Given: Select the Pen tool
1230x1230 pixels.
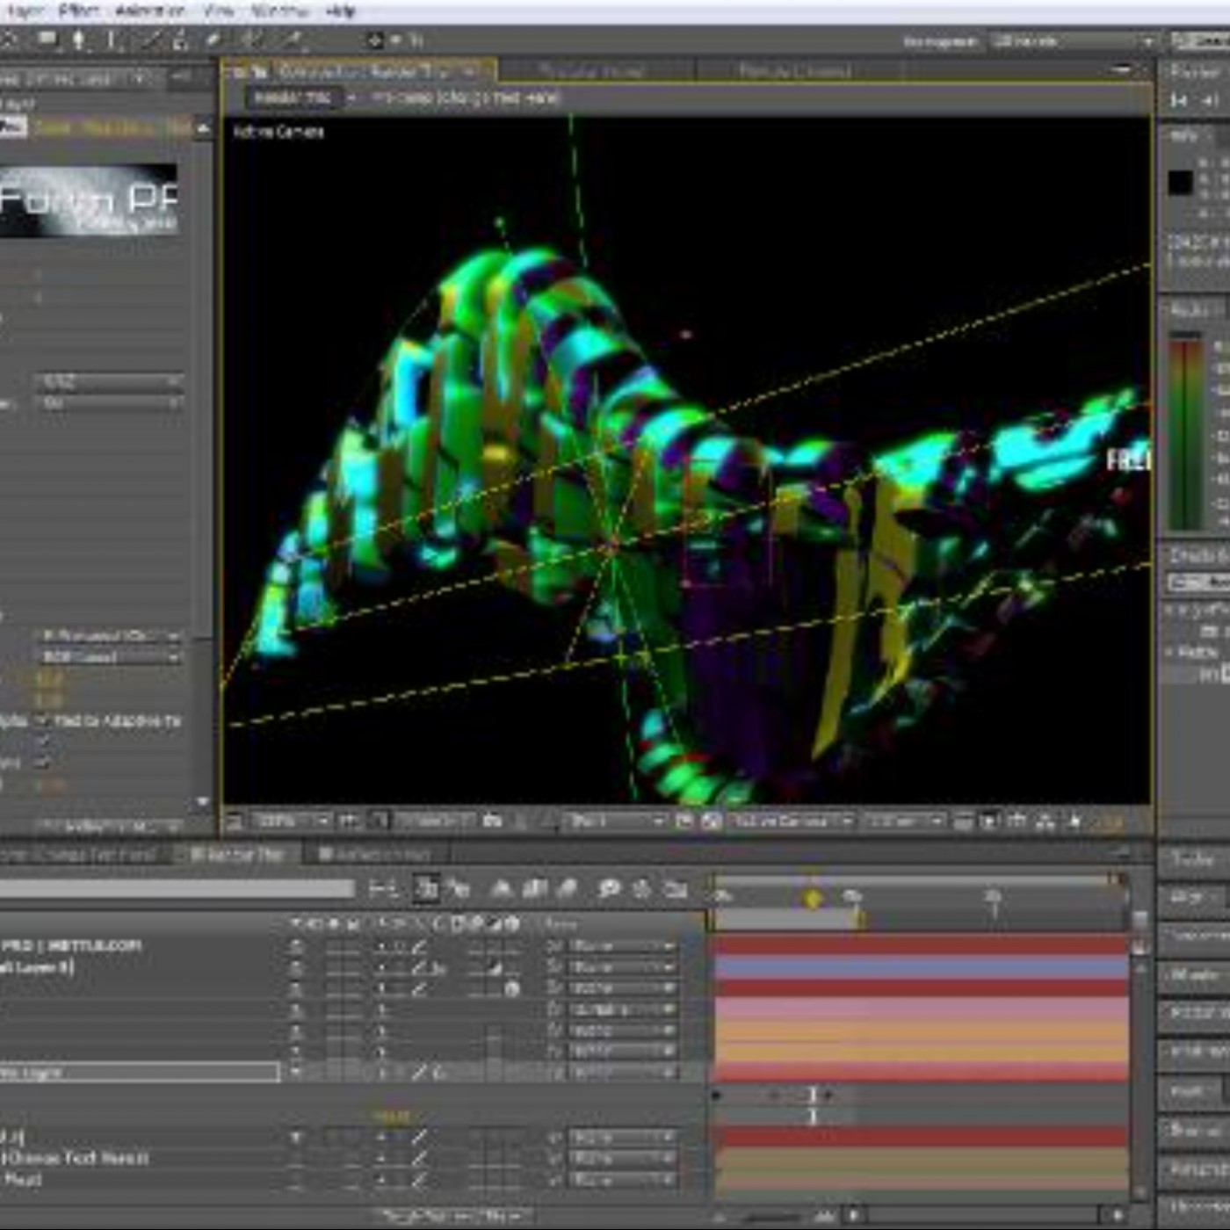Looking at the screenshot, I should pos(79,40).
